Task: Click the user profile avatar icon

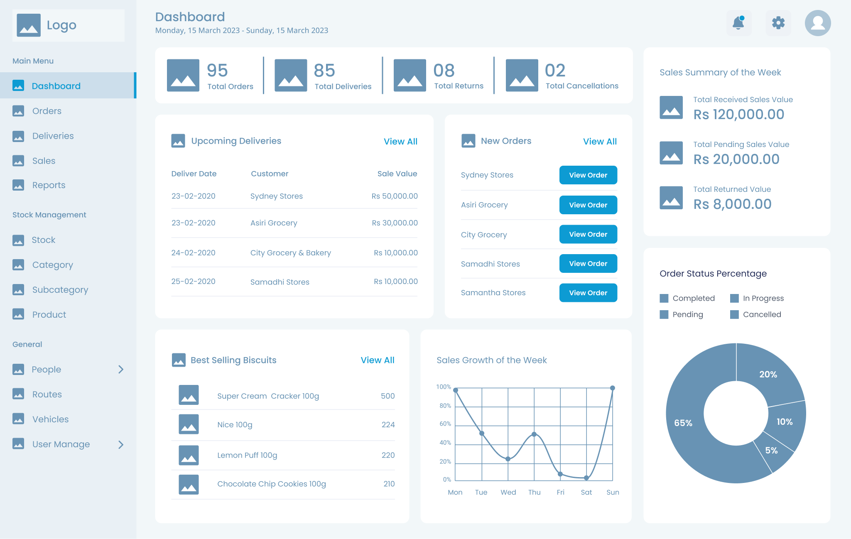Action: [817, 23]
